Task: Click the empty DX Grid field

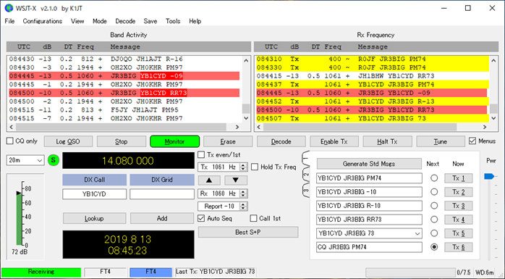Action: tap(162, 194)
